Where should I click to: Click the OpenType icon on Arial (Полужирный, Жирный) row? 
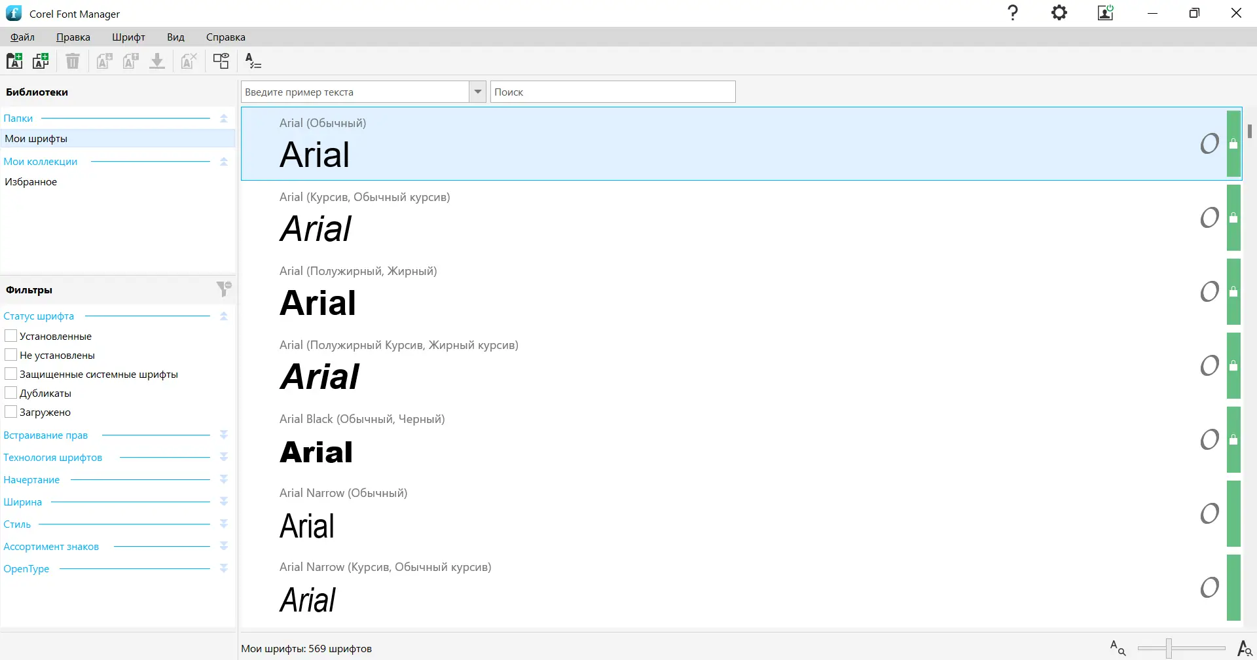[x=1210, y=291]
